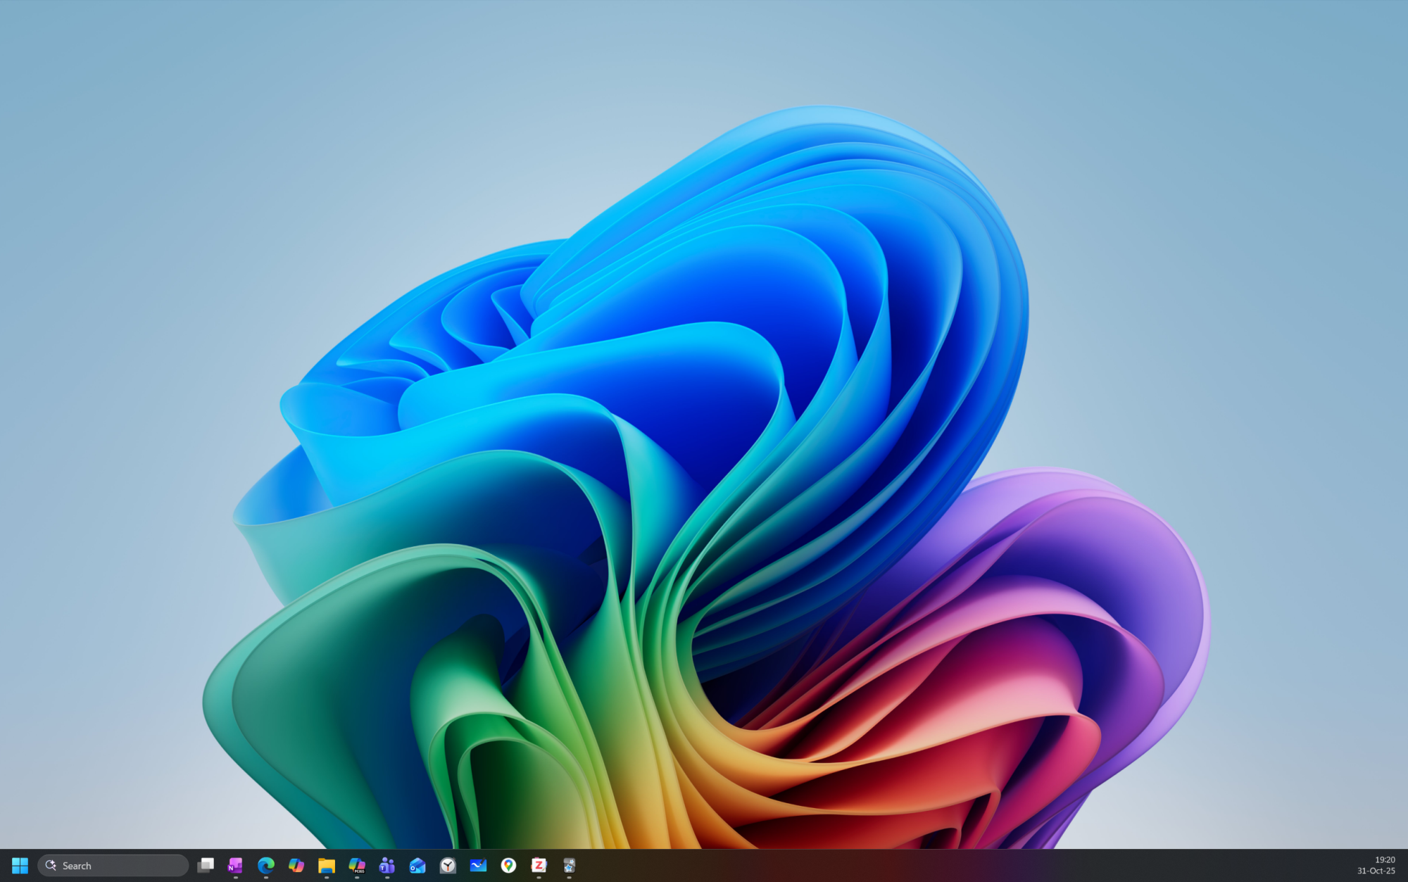The height and width of the screenshot is (882, 1408).
Task: Launch the Whiteboard app
Action: 478,865
